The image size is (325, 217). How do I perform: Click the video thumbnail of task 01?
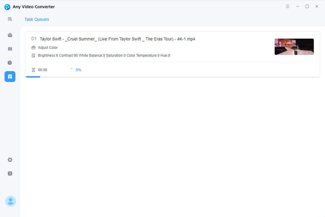click(294, 47)
